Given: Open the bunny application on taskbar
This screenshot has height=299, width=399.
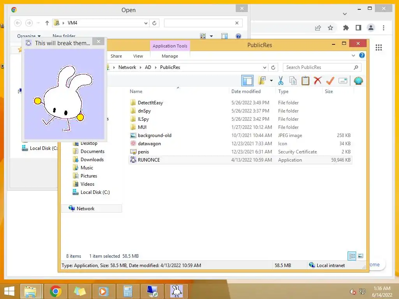Looking at the screenshot, I should pyautogui.click(x=176, y=291).
